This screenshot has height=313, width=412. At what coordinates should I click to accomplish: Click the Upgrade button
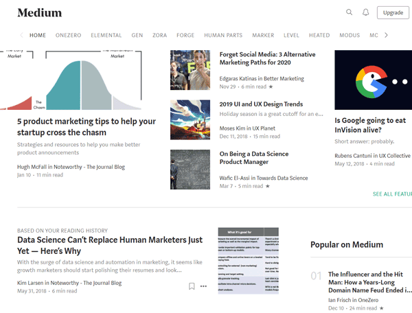(393, 12)
